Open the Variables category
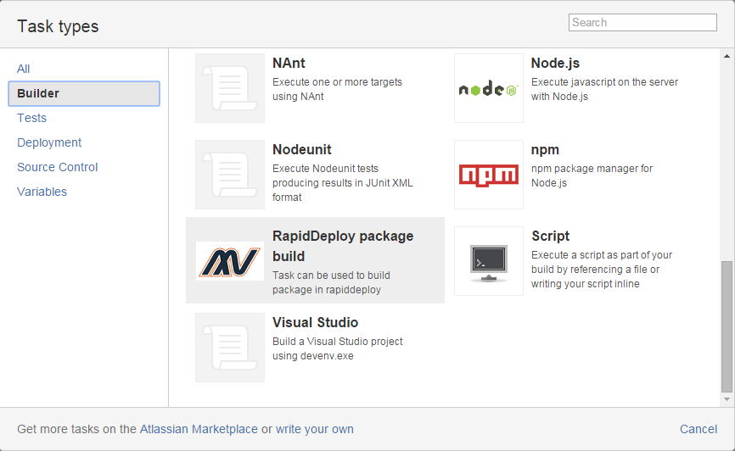The image size is (735, 451). 42,192
